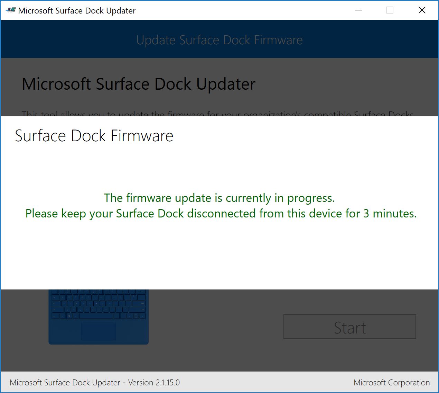Minimize the Surface Dock Updater window
The height and width of the screenshot is (393, 439).
pyautogui.click(x=358, y=10)
